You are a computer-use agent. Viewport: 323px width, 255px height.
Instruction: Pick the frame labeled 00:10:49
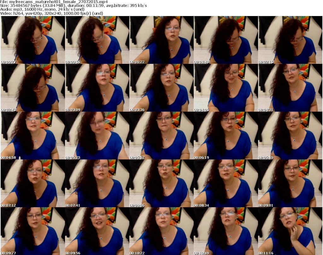(x=226, y=231)
